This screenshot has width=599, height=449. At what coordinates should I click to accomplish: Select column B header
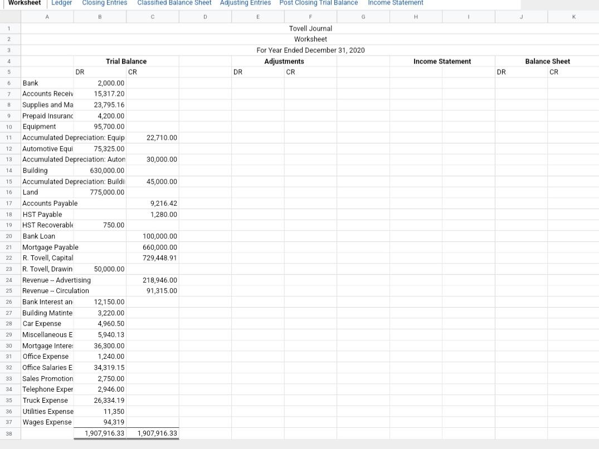click(100, 17)
